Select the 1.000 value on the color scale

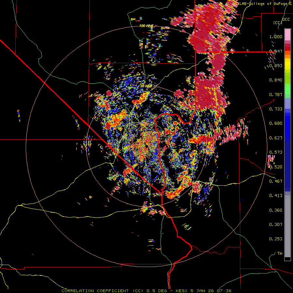click(276, 36)
